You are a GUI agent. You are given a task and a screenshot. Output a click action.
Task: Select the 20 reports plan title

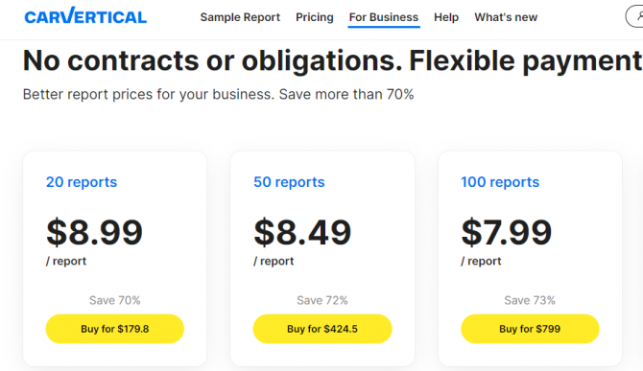tap(82, 182)
